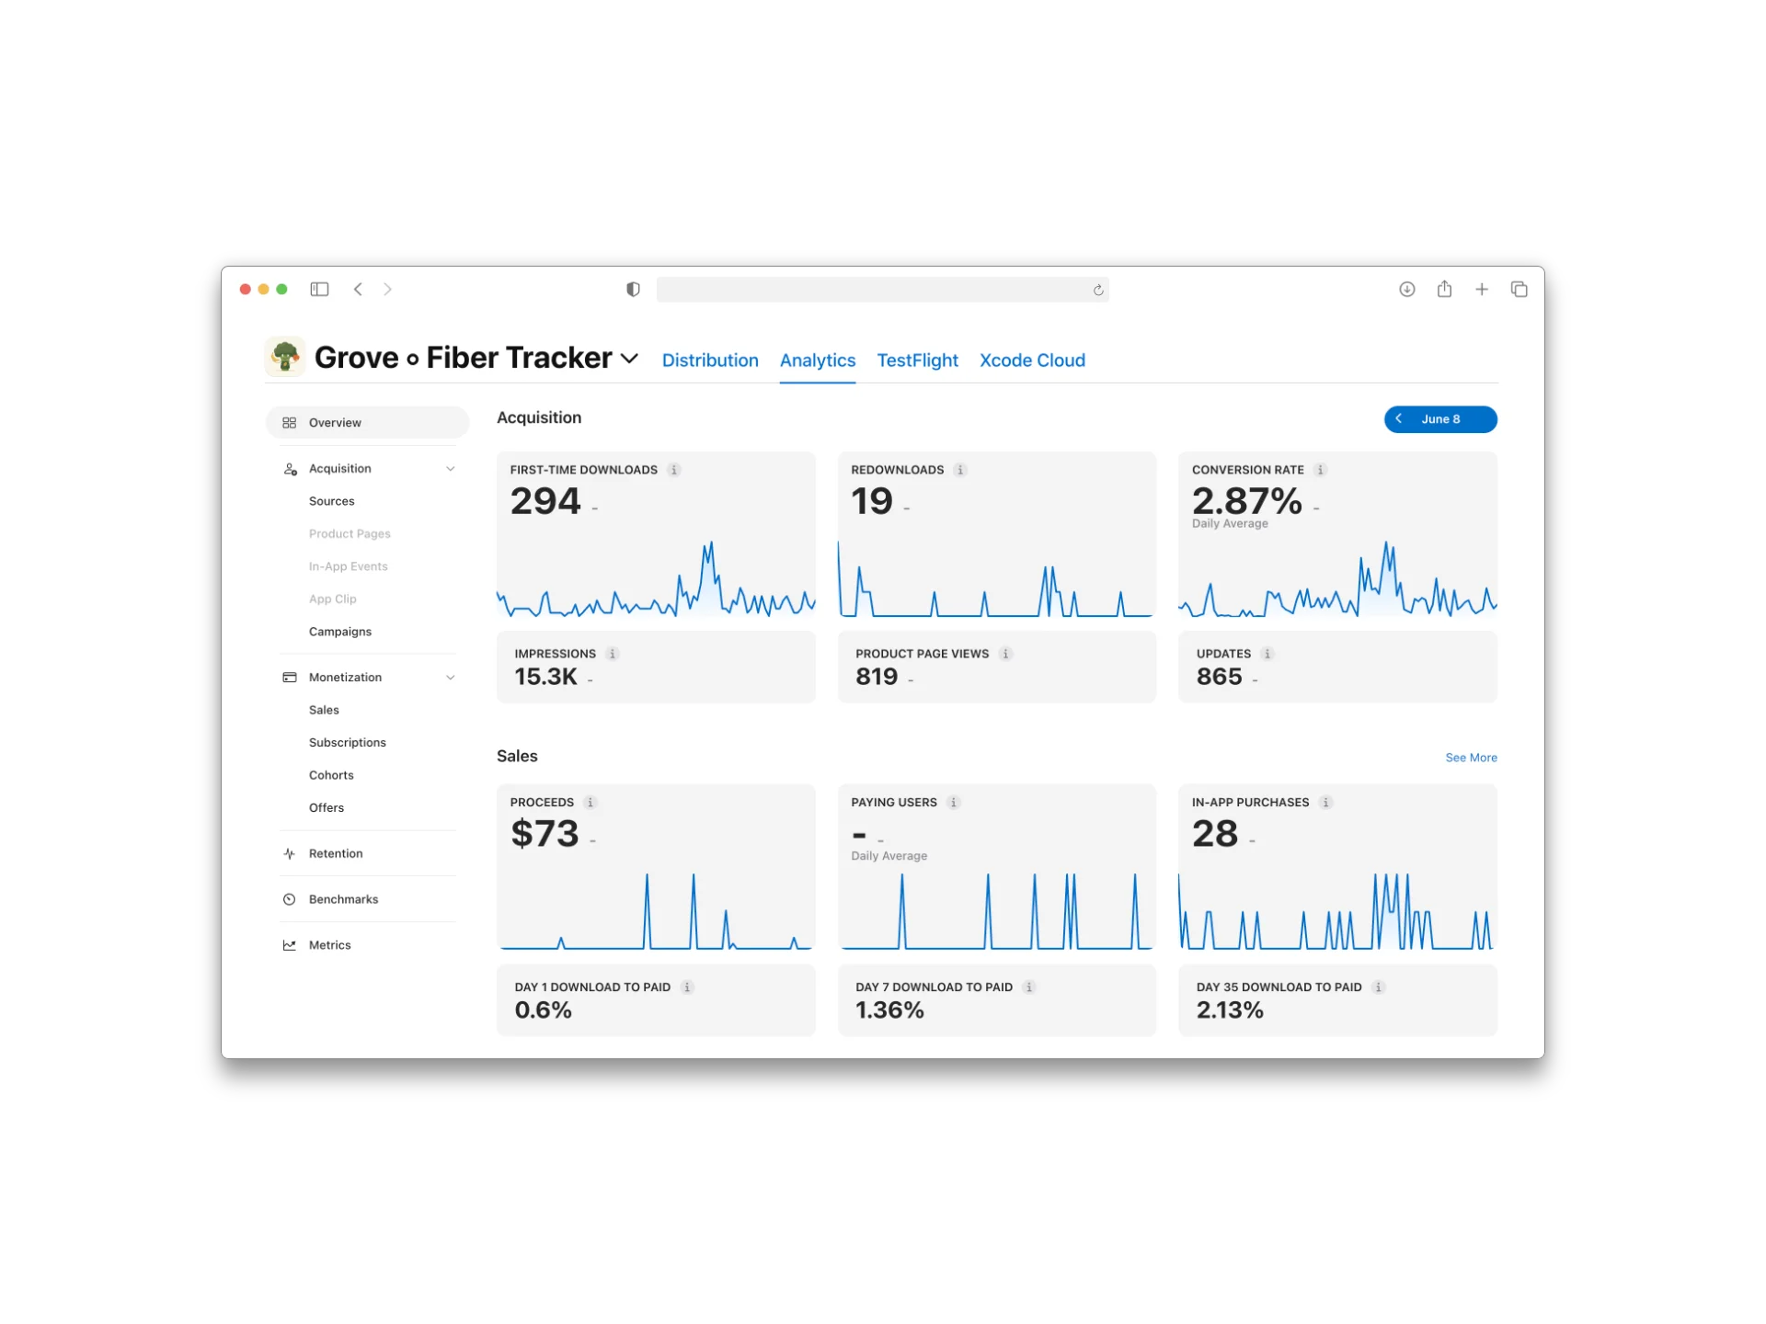The height and width of the screenshot is (1324, 1766).
Task: Switch to the Distribution tab
Action: 710,360
